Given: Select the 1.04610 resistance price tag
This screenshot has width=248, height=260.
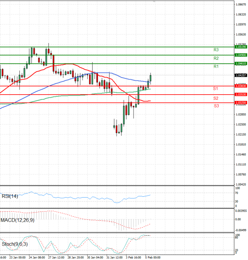Looking at the screenshot, I should (x=241, y=64).
